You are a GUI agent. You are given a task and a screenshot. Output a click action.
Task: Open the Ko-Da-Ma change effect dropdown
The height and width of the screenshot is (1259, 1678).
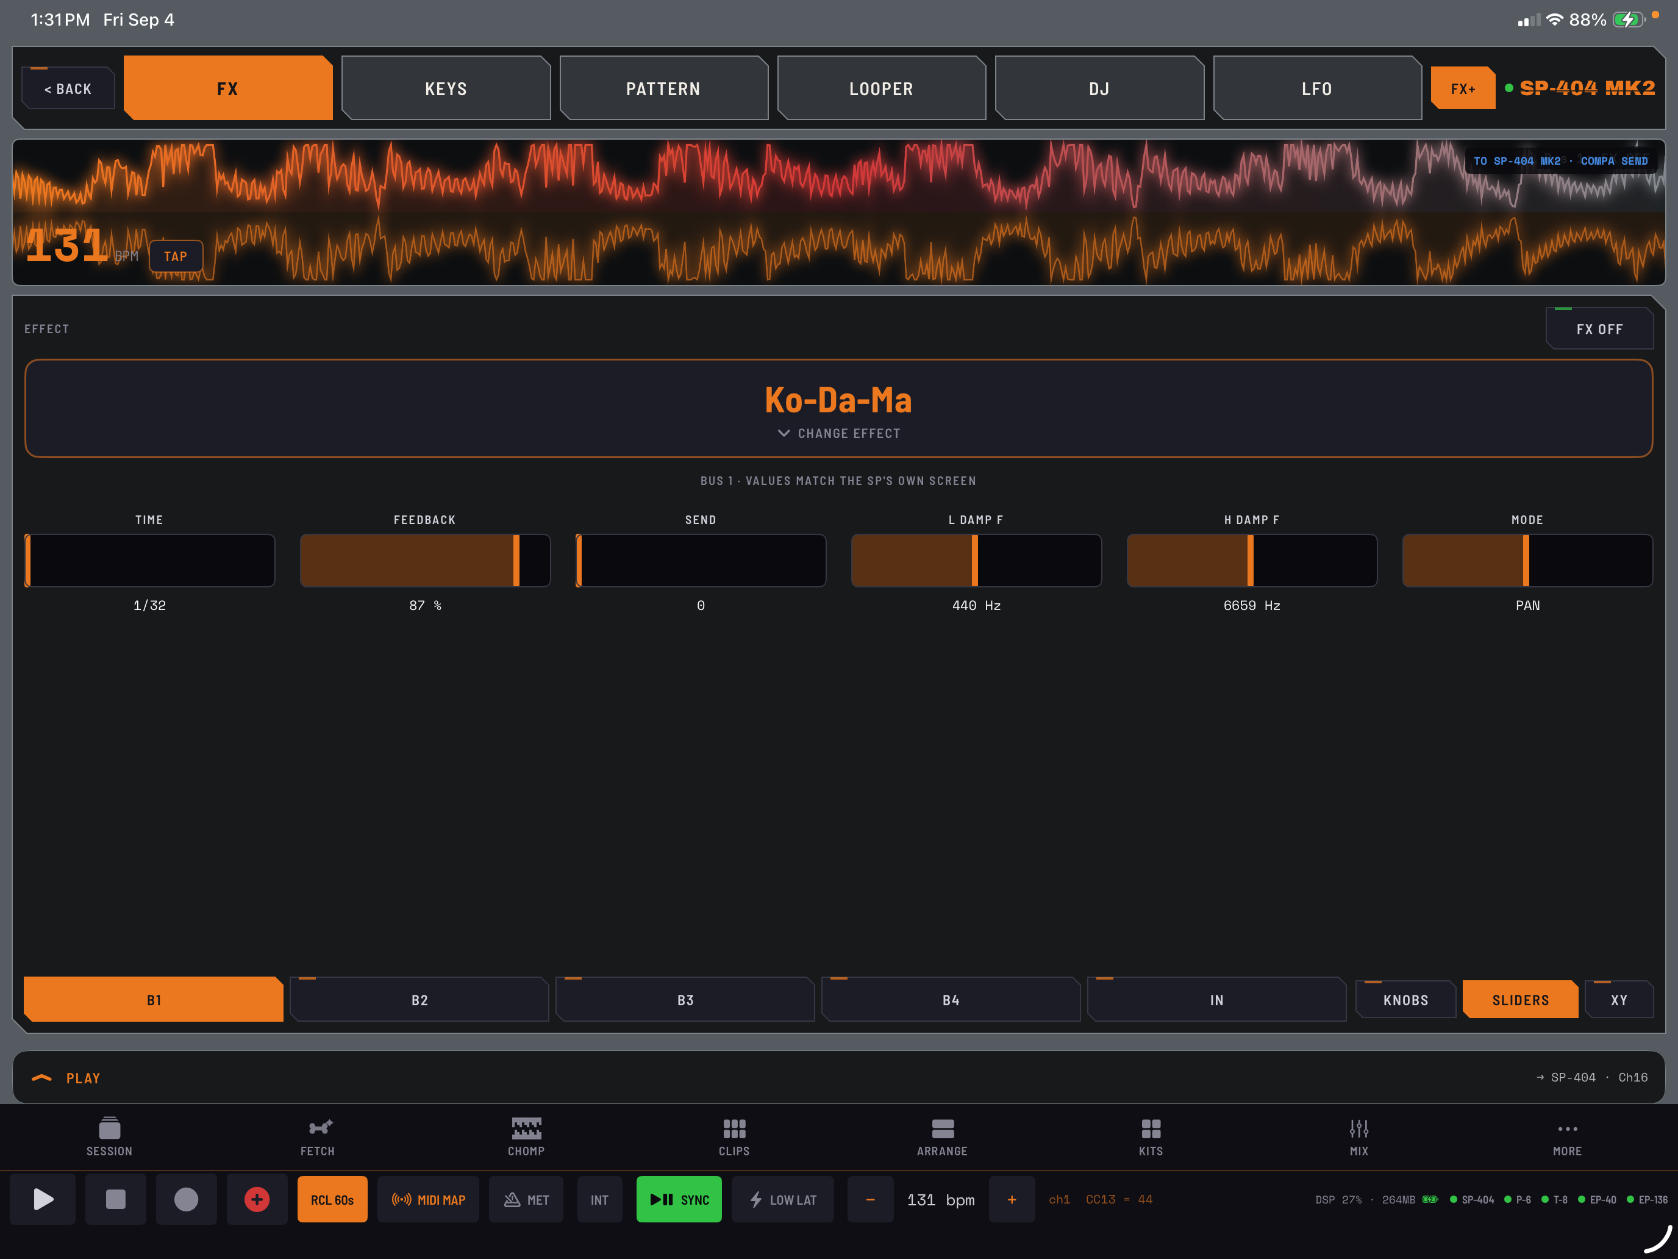[x=838, y=408]
